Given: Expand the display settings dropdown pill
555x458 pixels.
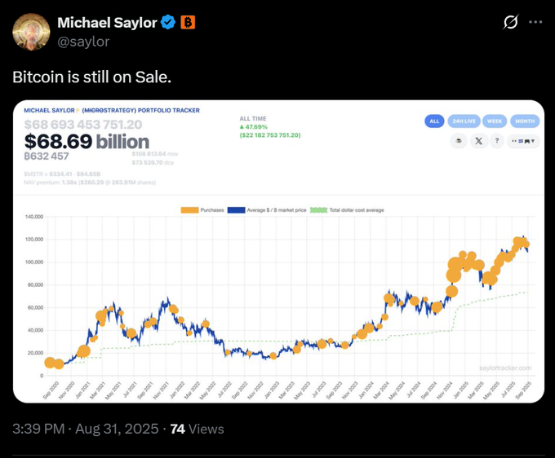Looking at the screenshot, I should [x=523, y=141].
